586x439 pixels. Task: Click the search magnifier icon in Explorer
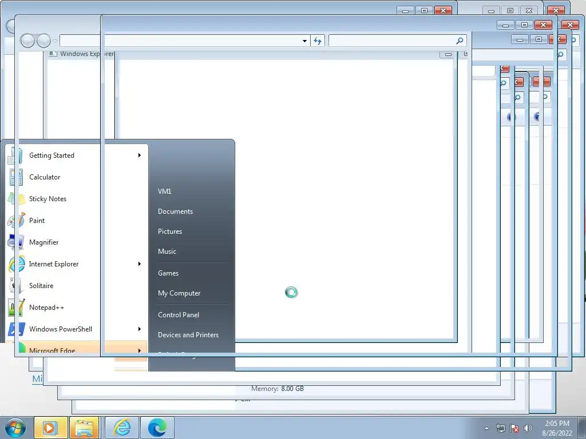(x=460, y=41)
